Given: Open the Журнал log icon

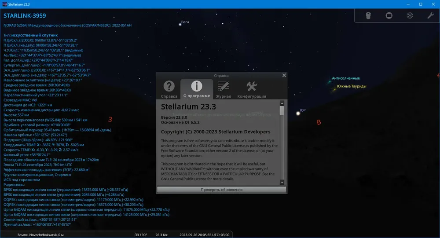Looking at the screenshot, I should (224, 86).
